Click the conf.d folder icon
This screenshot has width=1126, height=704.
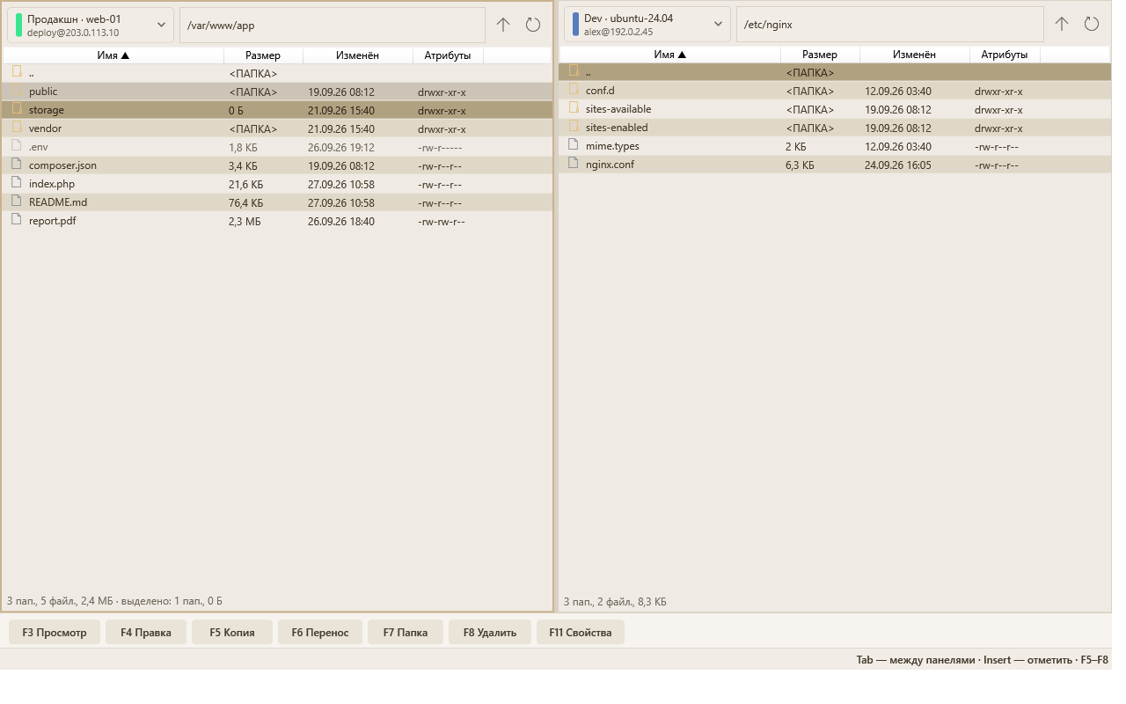574,90
